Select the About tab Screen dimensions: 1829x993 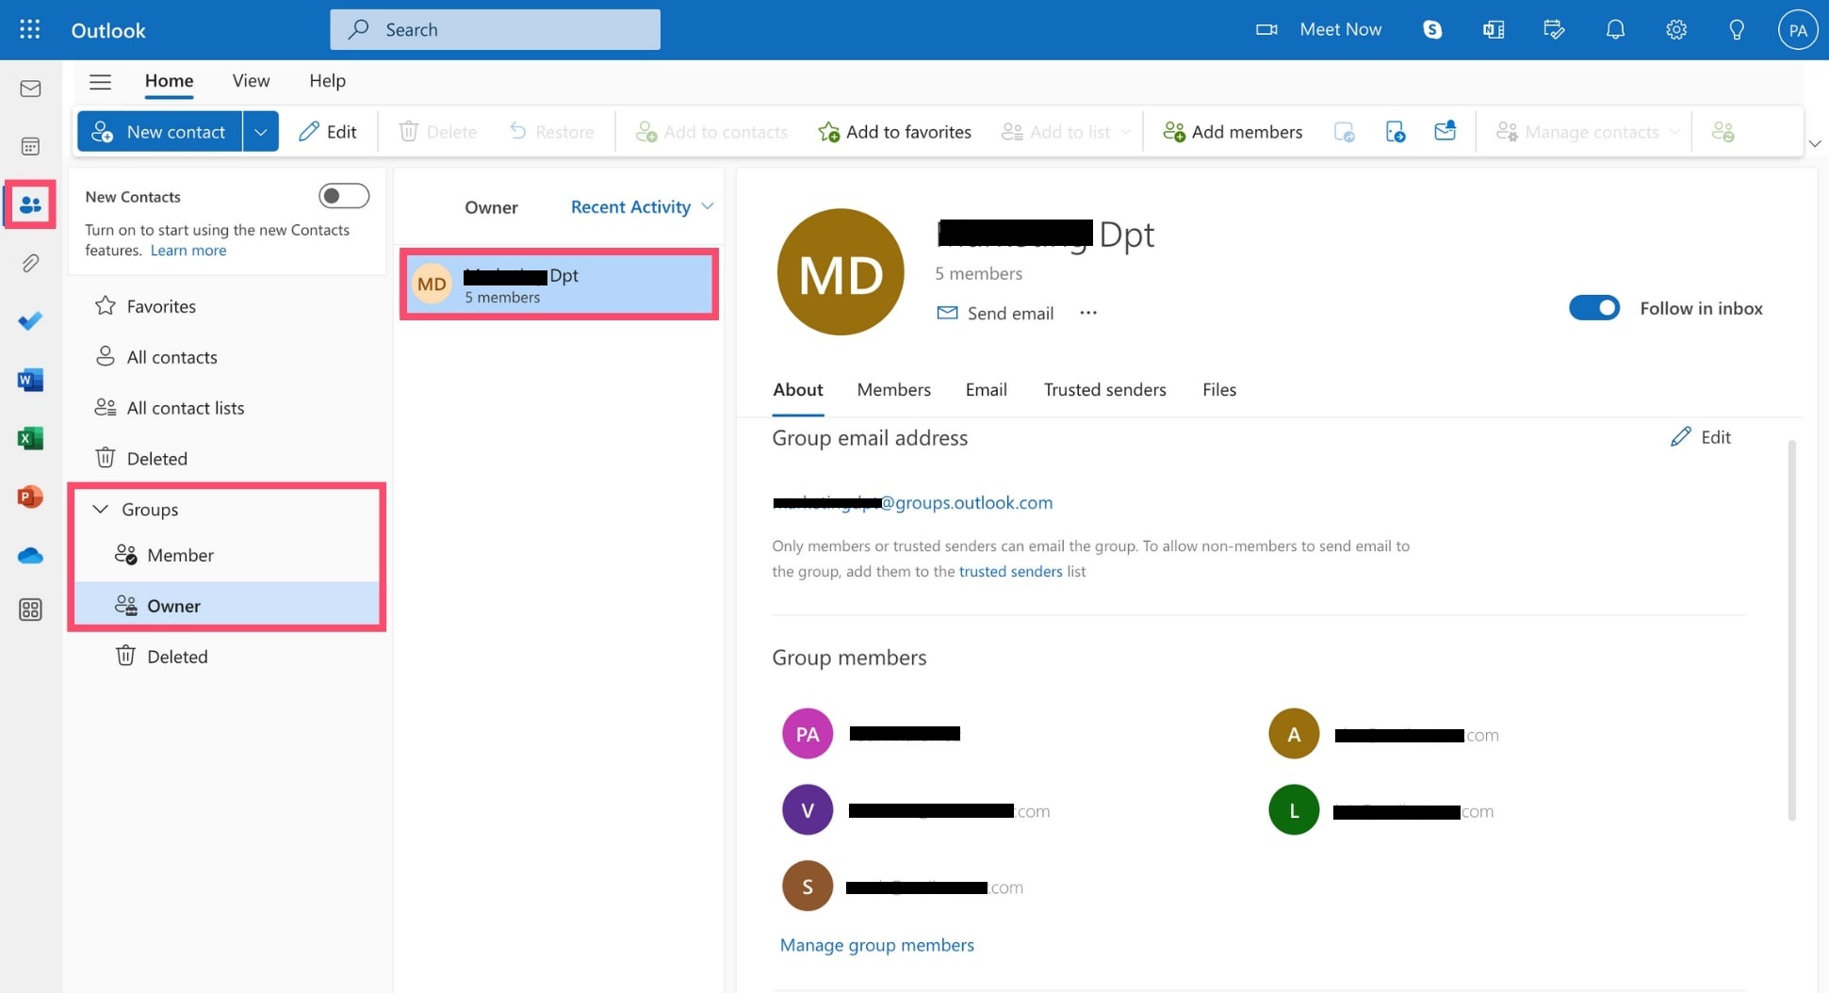(x=797, y=390)
